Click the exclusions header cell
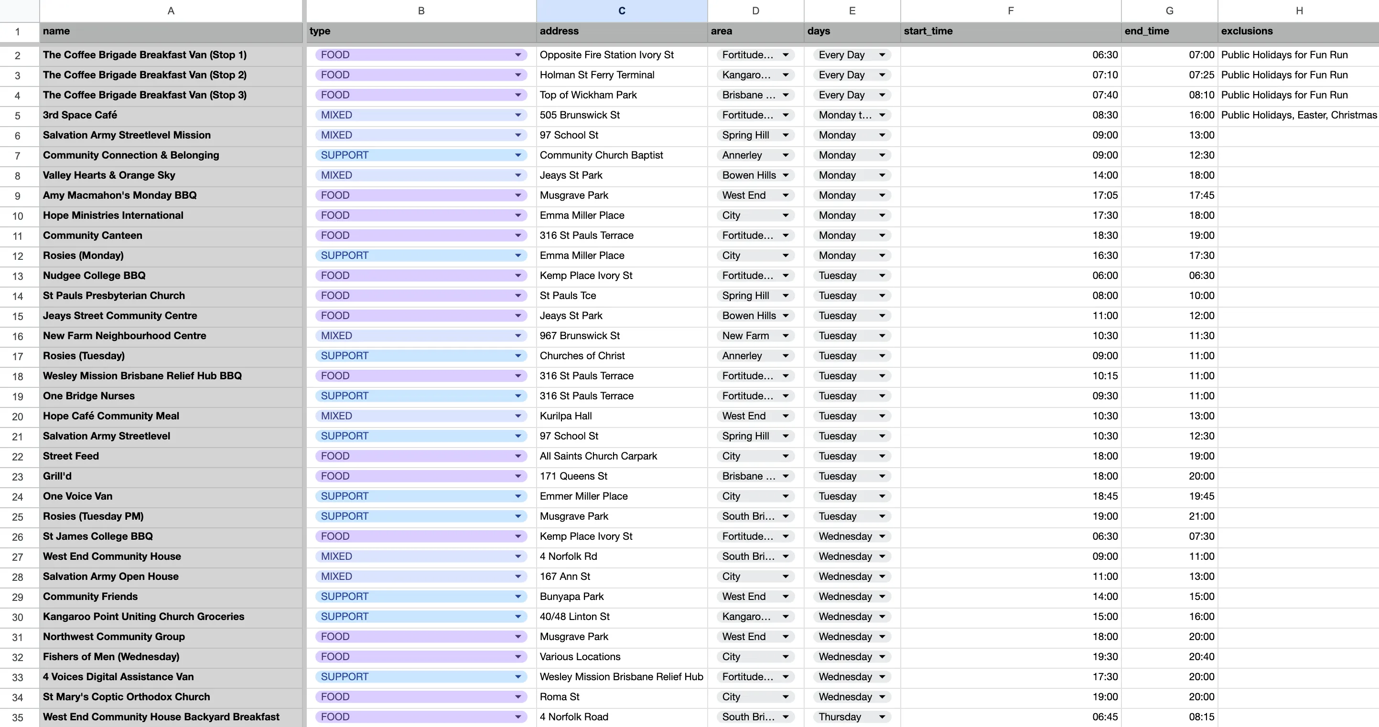1379x727 pixels. pyautogui.click(x=1298, y=31)
